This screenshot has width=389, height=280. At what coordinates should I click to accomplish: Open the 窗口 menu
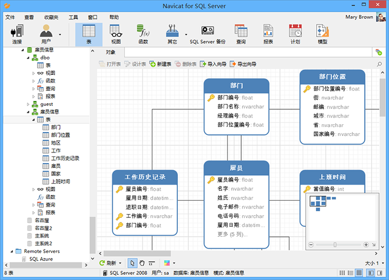click(x=93, y=17)
